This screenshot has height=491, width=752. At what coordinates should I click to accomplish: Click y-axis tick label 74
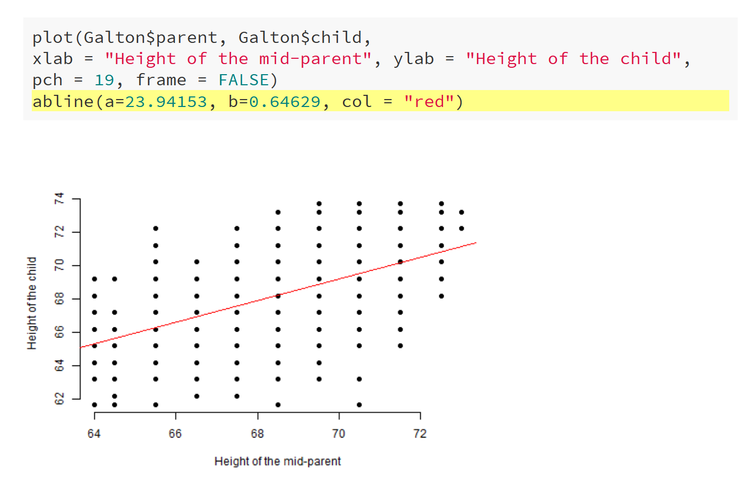[59, 199]
